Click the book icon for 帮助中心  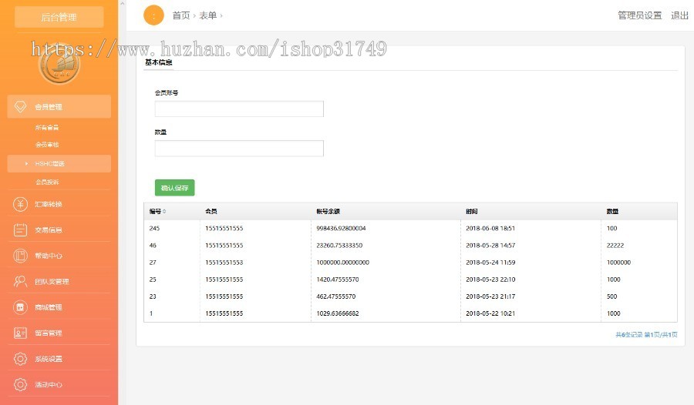[20, 256]
